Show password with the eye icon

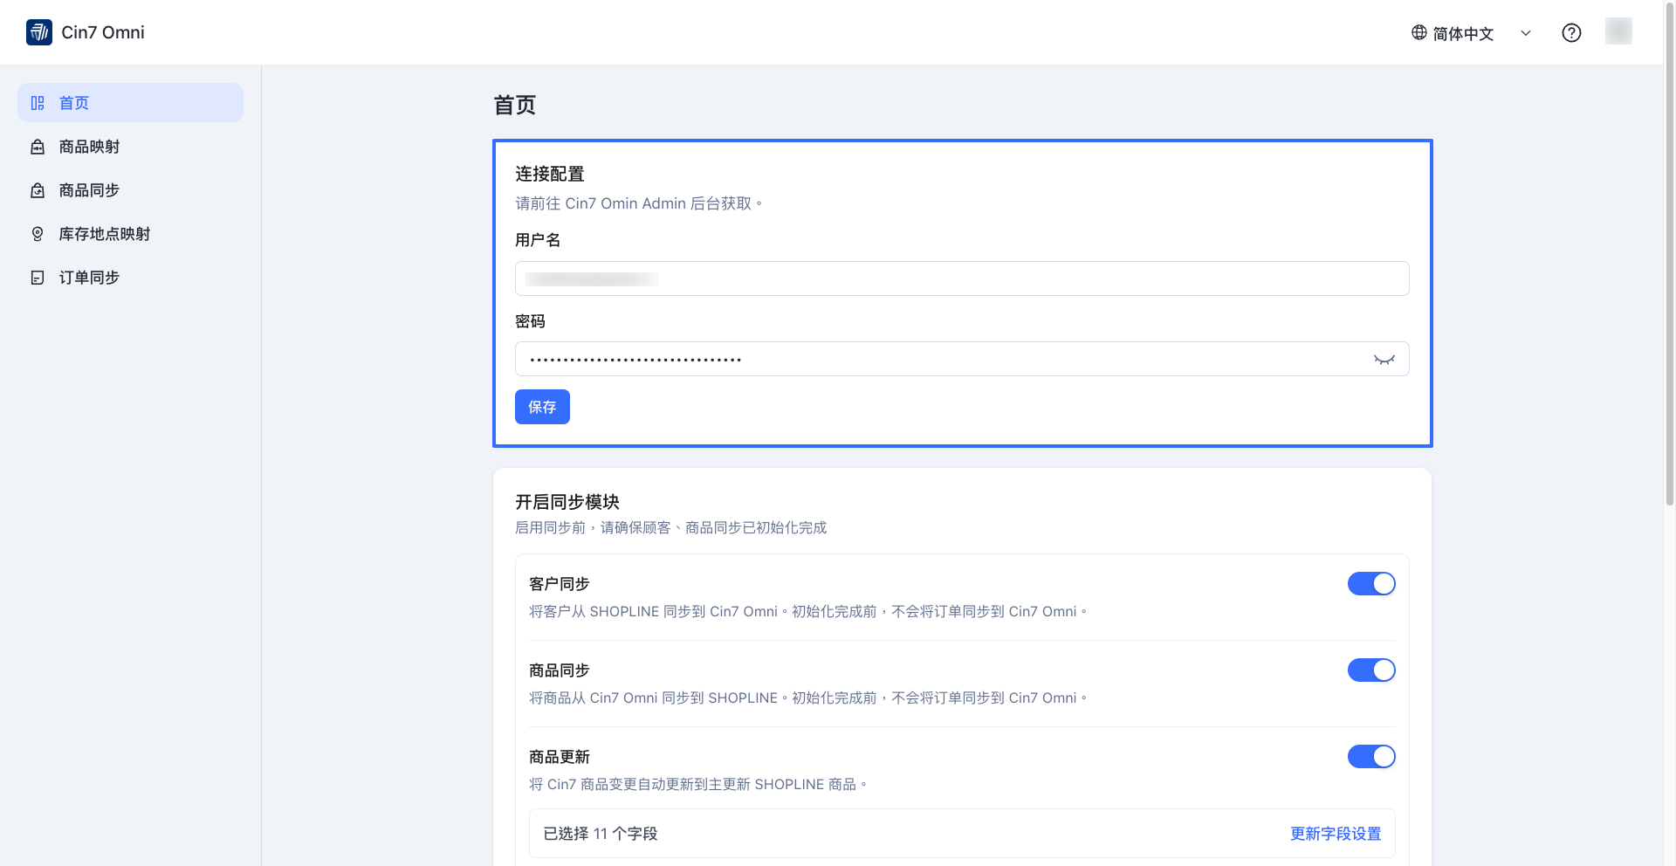click(x=1384, y=360)
